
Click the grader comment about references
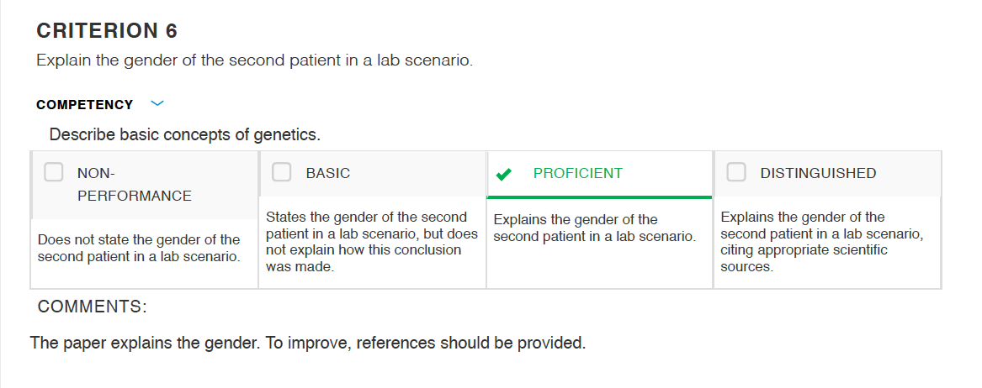pos(307,343)
